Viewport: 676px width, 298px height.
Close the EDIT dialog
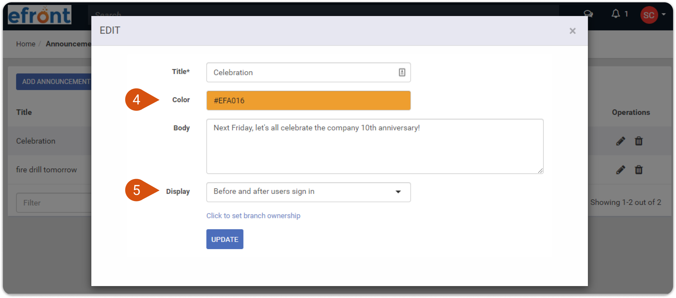(572, 31)
